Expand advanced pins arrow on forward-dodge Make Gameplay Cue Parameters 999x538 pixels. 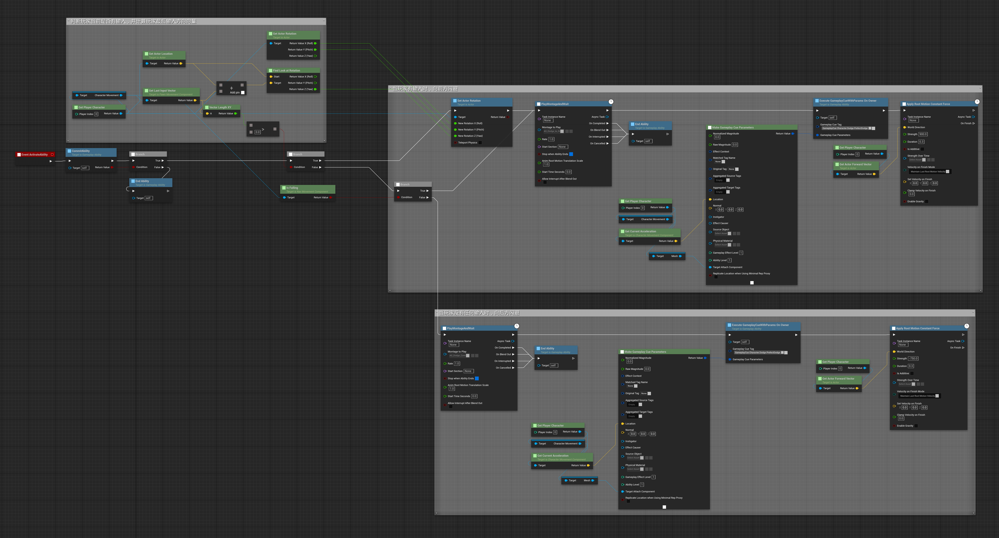click(752, 283)
